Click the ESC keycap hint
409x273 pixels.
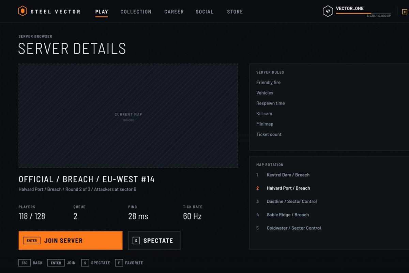click(x=25, y=263)
